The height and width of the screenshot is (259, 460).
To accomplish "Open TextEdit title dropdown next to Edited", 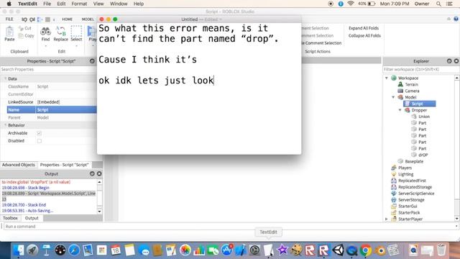I will click(x=221, y=19).
